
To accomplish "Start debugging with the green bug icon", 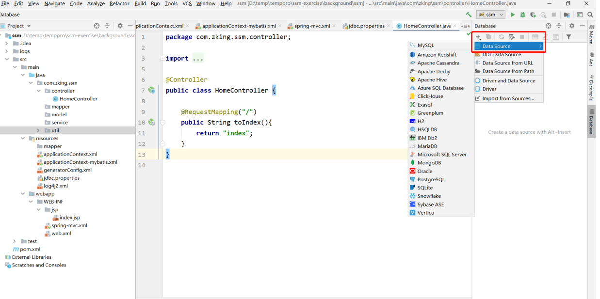I will tap(523, 15).
